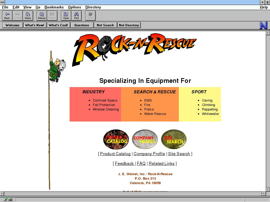Open the Related Links hyperlink
The width and height of the screenshot is (270, 202).
point(162,164)
